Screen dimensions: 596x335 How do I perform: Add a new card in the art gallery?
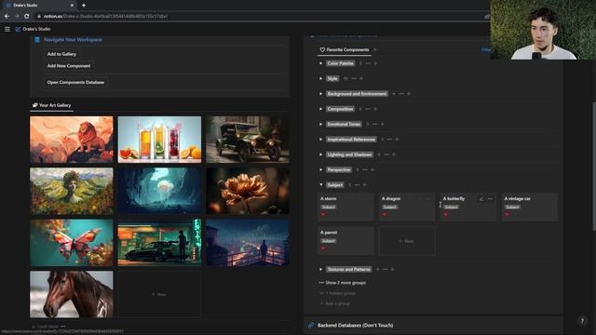(159, 294)
